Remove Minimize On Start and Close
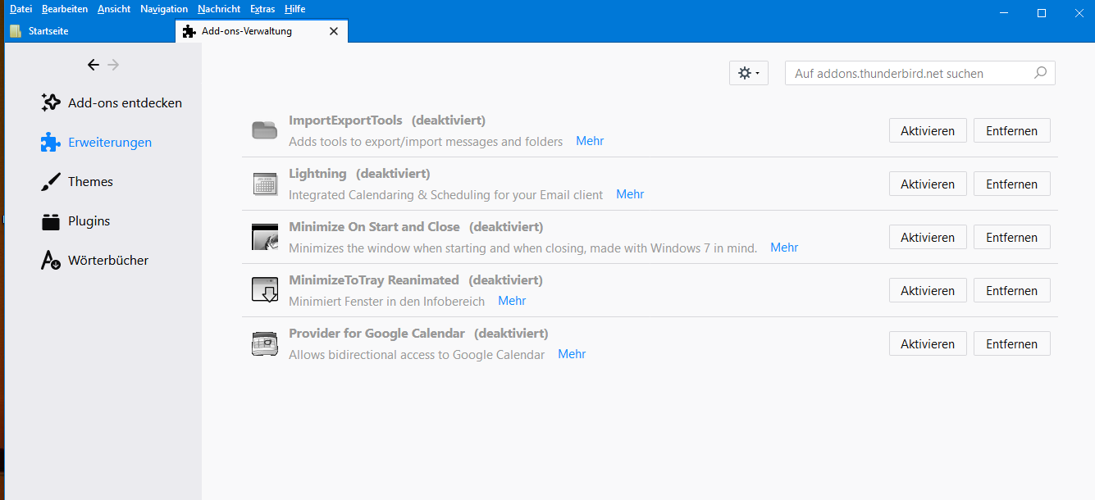 point(1012,238)
